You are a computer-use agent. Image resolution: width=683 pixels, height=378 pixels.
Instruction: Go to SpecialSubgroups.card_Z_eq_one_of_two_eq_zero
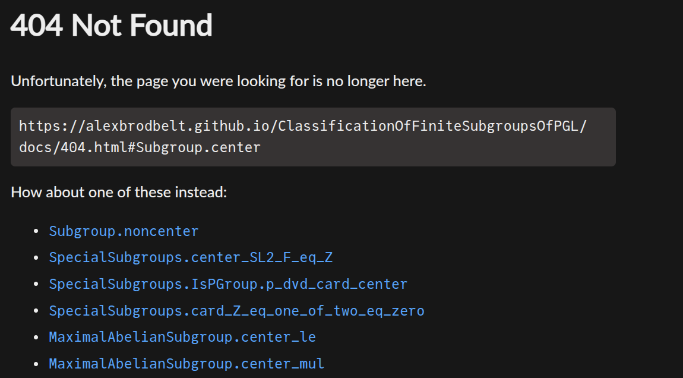[x=236, y=311]
